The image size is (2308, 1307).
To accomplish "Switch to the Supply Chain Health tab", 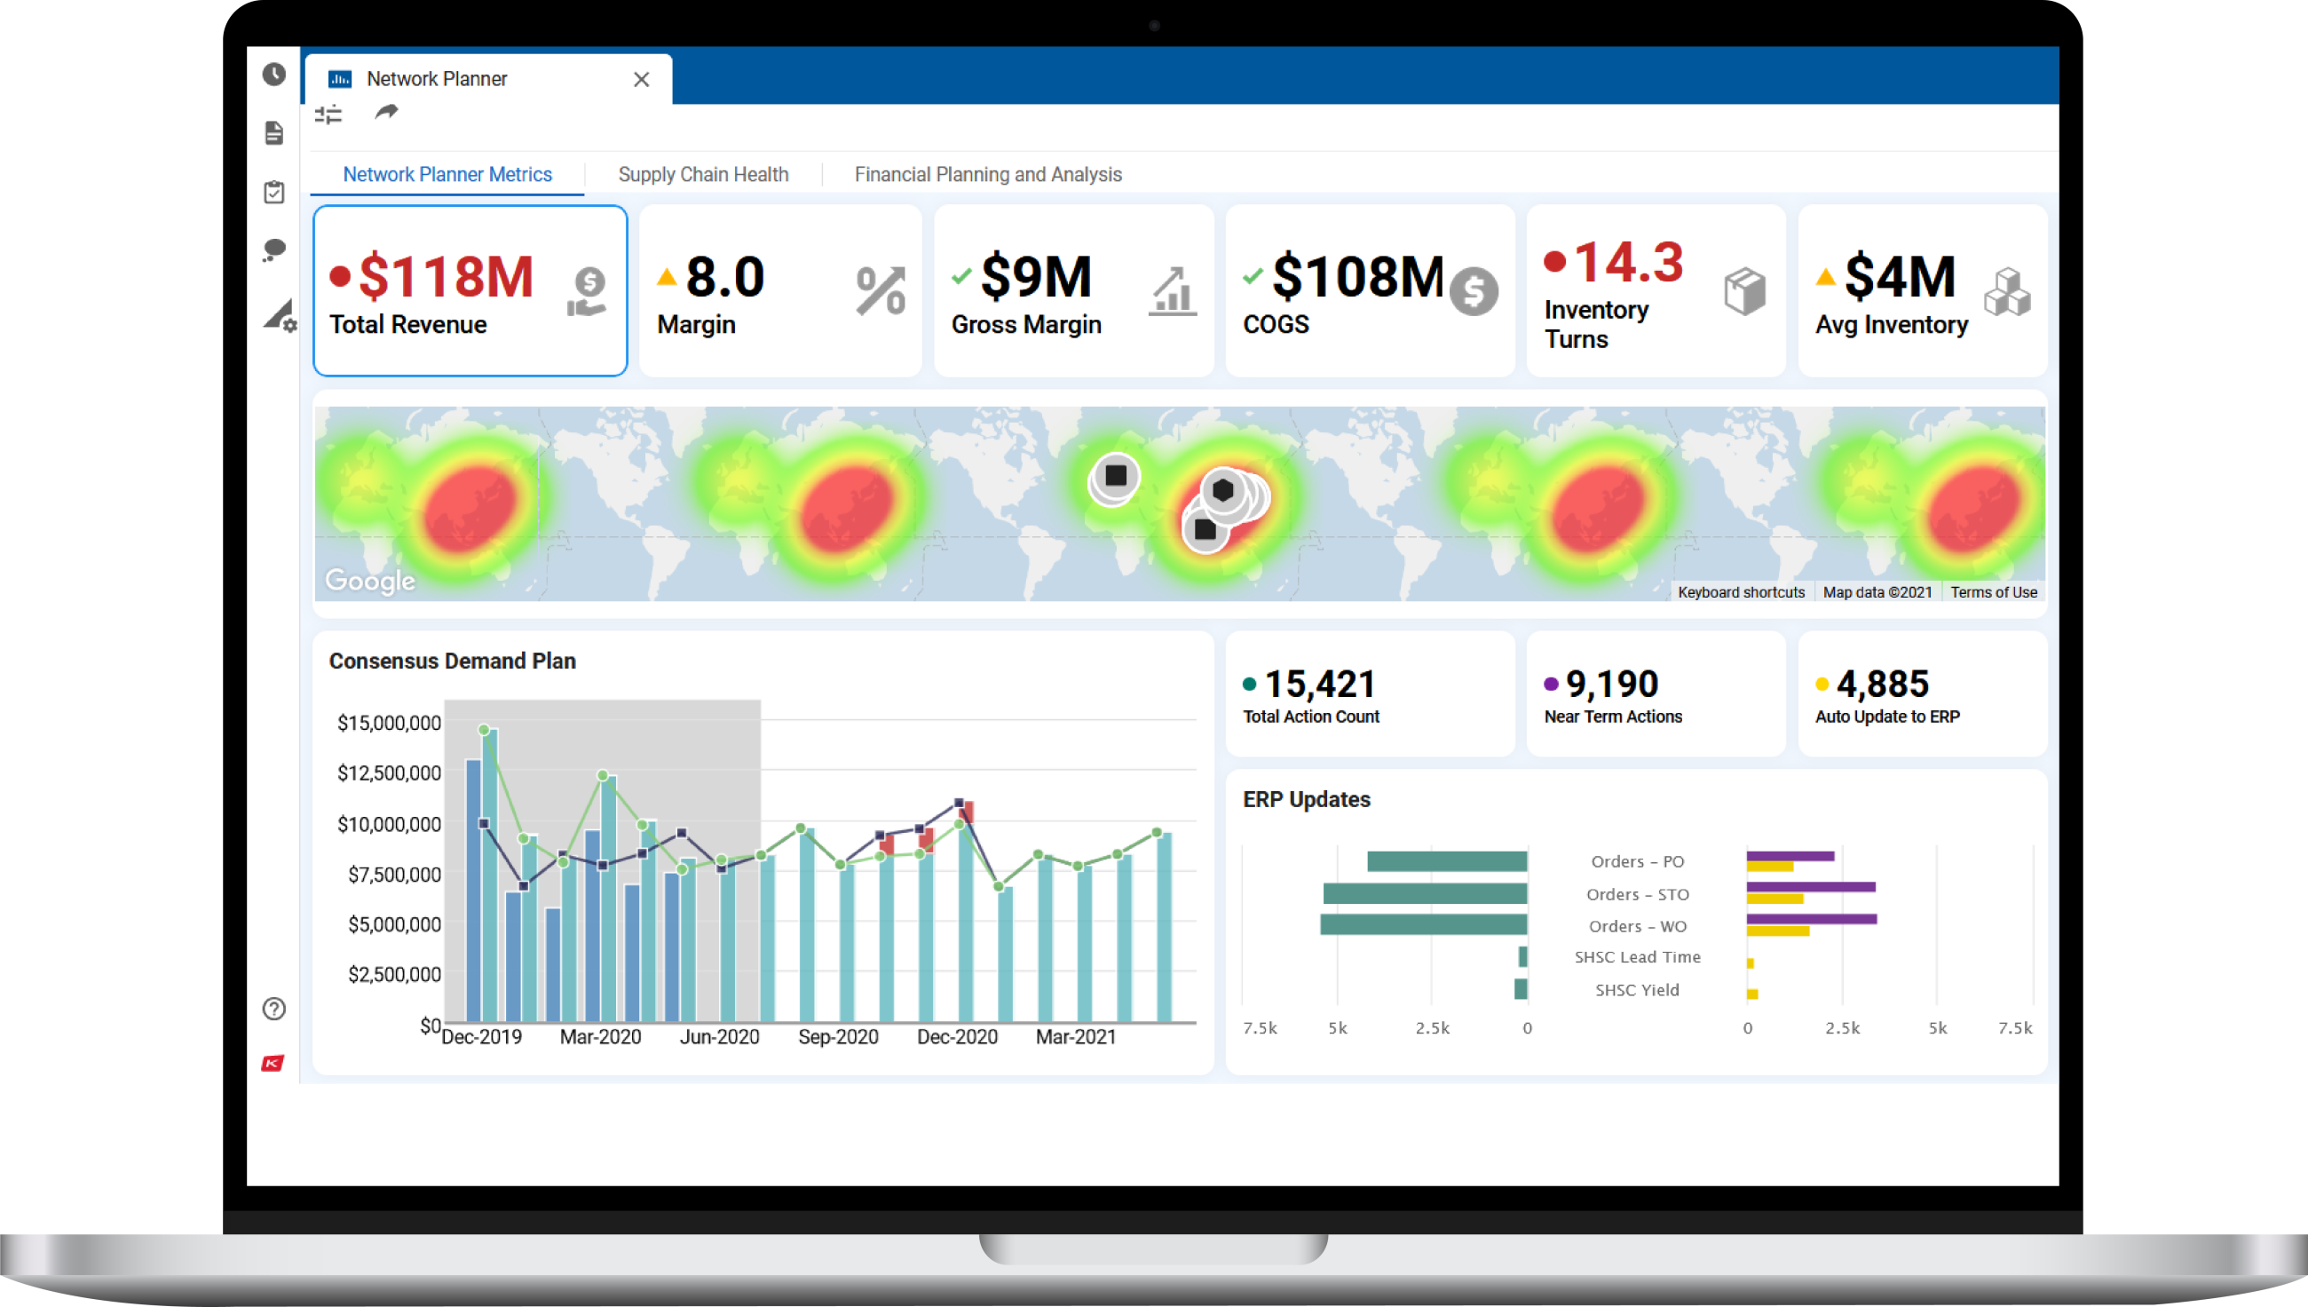I will point(704,174).
